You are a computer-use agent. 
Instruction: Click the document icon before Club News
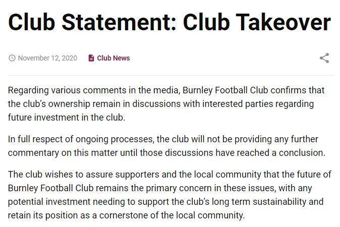[91, 58]
